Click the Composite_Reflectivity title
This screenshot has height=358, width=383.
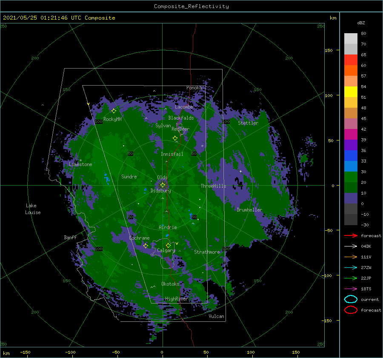(191, 6)
